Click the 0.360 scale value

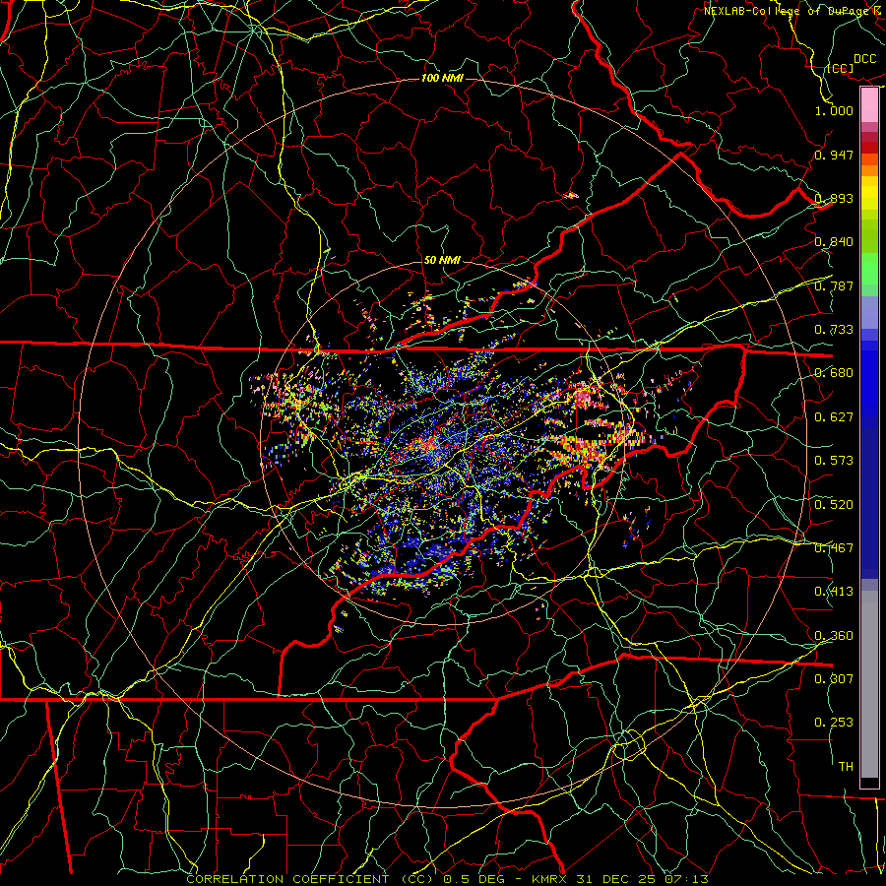[834, 636]
